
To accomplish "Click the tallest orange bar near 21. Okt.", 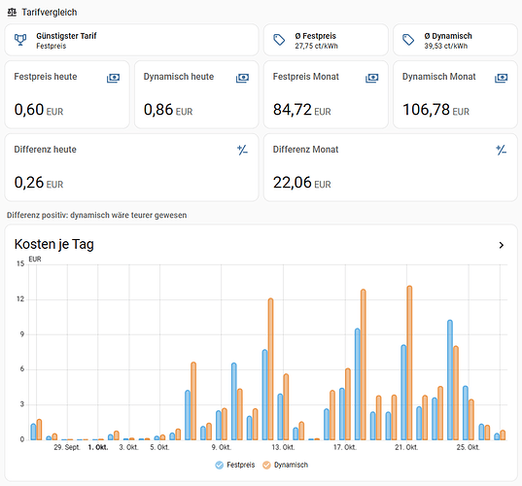I will (x=409, y=363).
